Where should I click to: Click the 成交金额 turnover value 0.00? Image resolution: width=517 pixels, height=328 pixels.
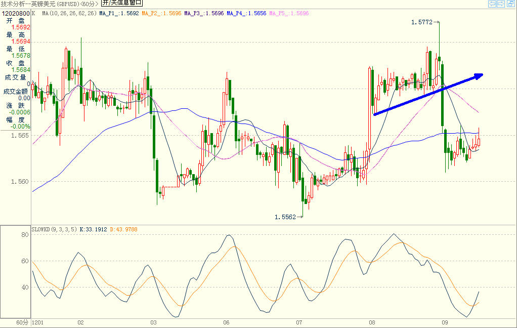coord(24,98)
